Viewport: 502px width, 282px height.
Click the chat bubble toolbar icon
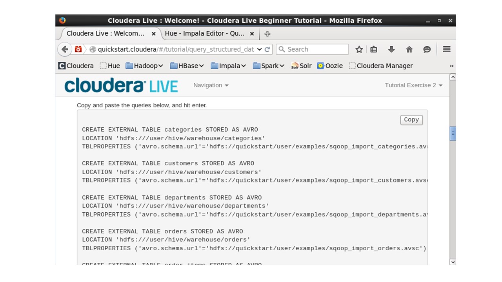click(427, 49)
